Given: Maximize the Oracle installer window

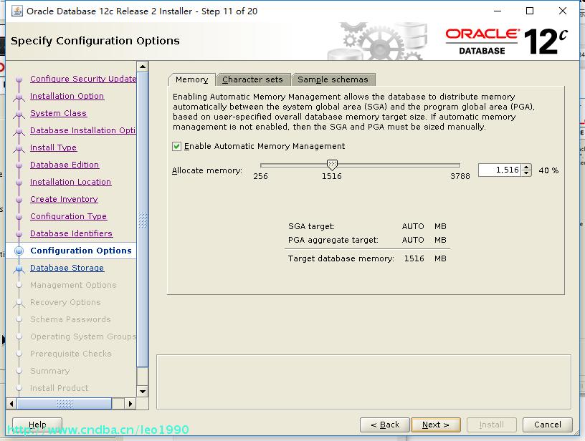Looking at the screenshot, I should [529, 11].
